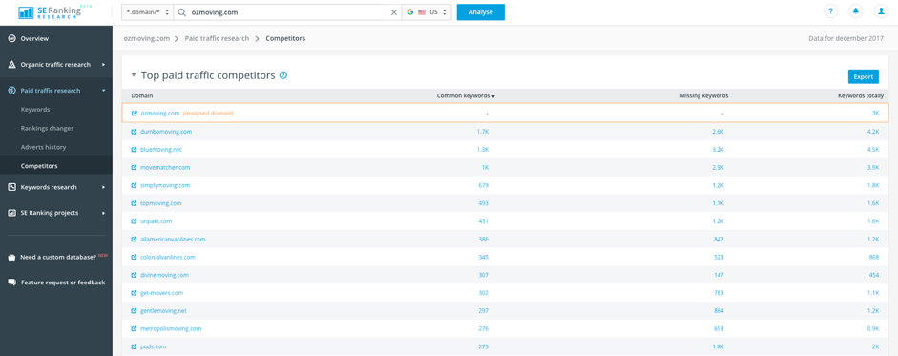
Task: Click the help question mark icon
Action: pyautogui.click(x=830, y=11)
